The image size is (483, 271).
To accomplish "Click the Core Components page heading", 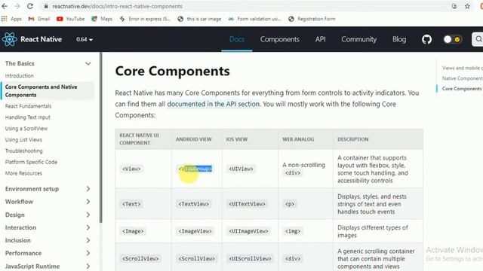I will pyautogui.click(x=173, y=72).
